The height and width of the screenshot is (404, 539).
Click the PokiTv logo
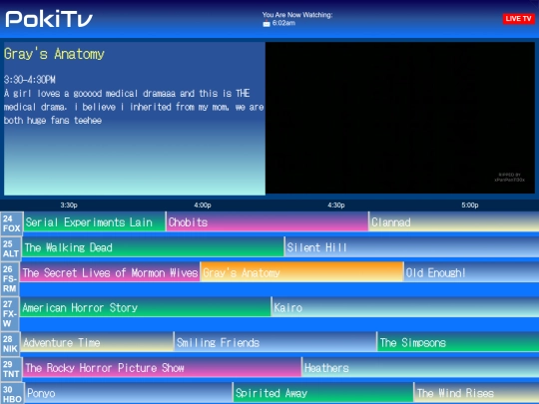coord(49,19)
